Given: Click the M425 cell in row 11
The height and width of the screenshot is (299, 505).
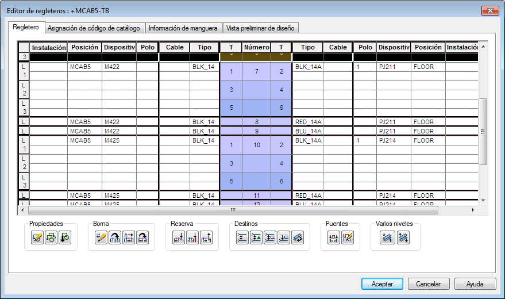Looking at the screenshot, I should click(119, 195).
